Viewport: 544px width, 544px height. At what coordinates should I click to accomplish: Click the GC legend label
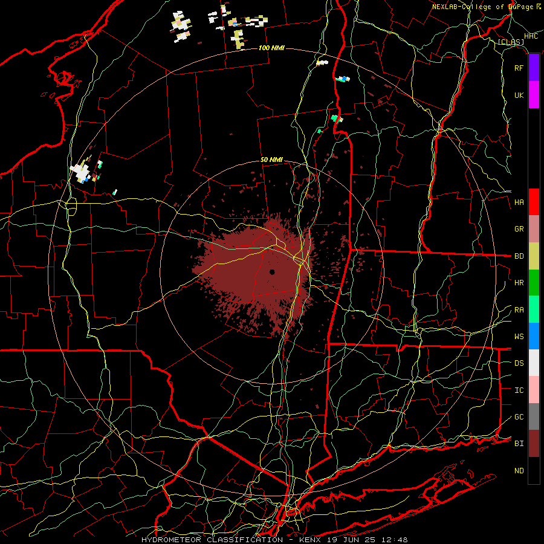point(519,417)
